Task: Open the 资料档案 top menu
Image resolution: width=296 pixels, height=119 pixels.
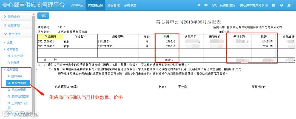Action: coord(77,5)
